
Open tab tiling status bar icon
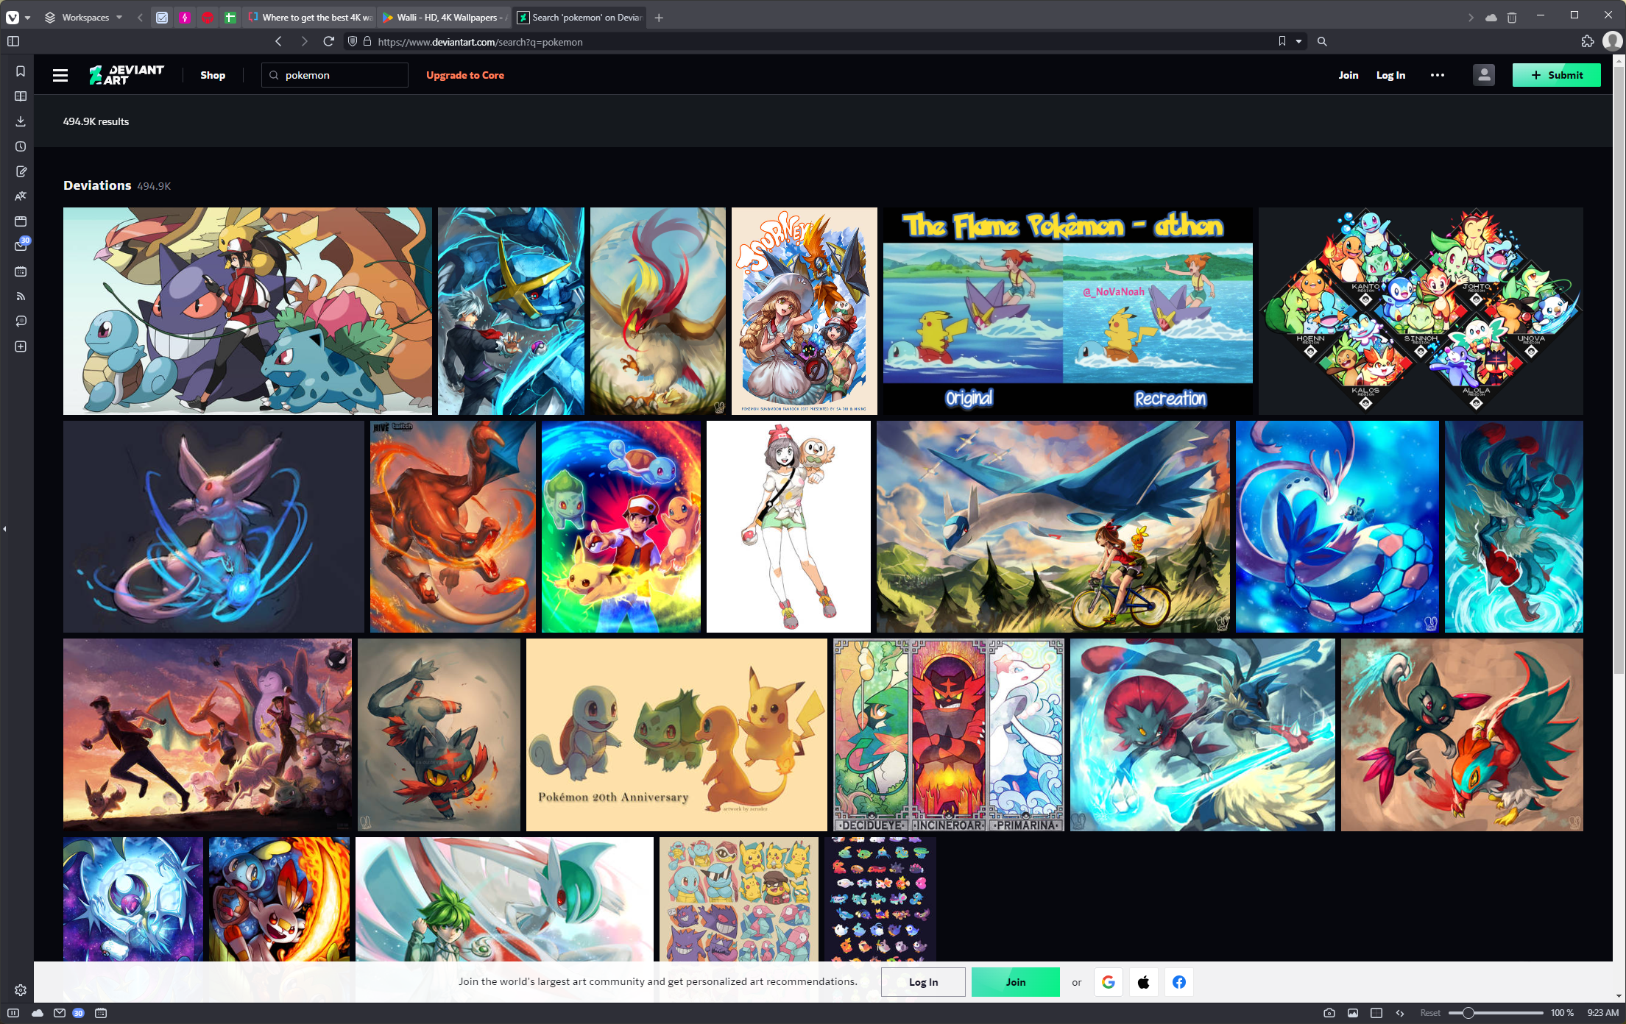[1376, 1013]
